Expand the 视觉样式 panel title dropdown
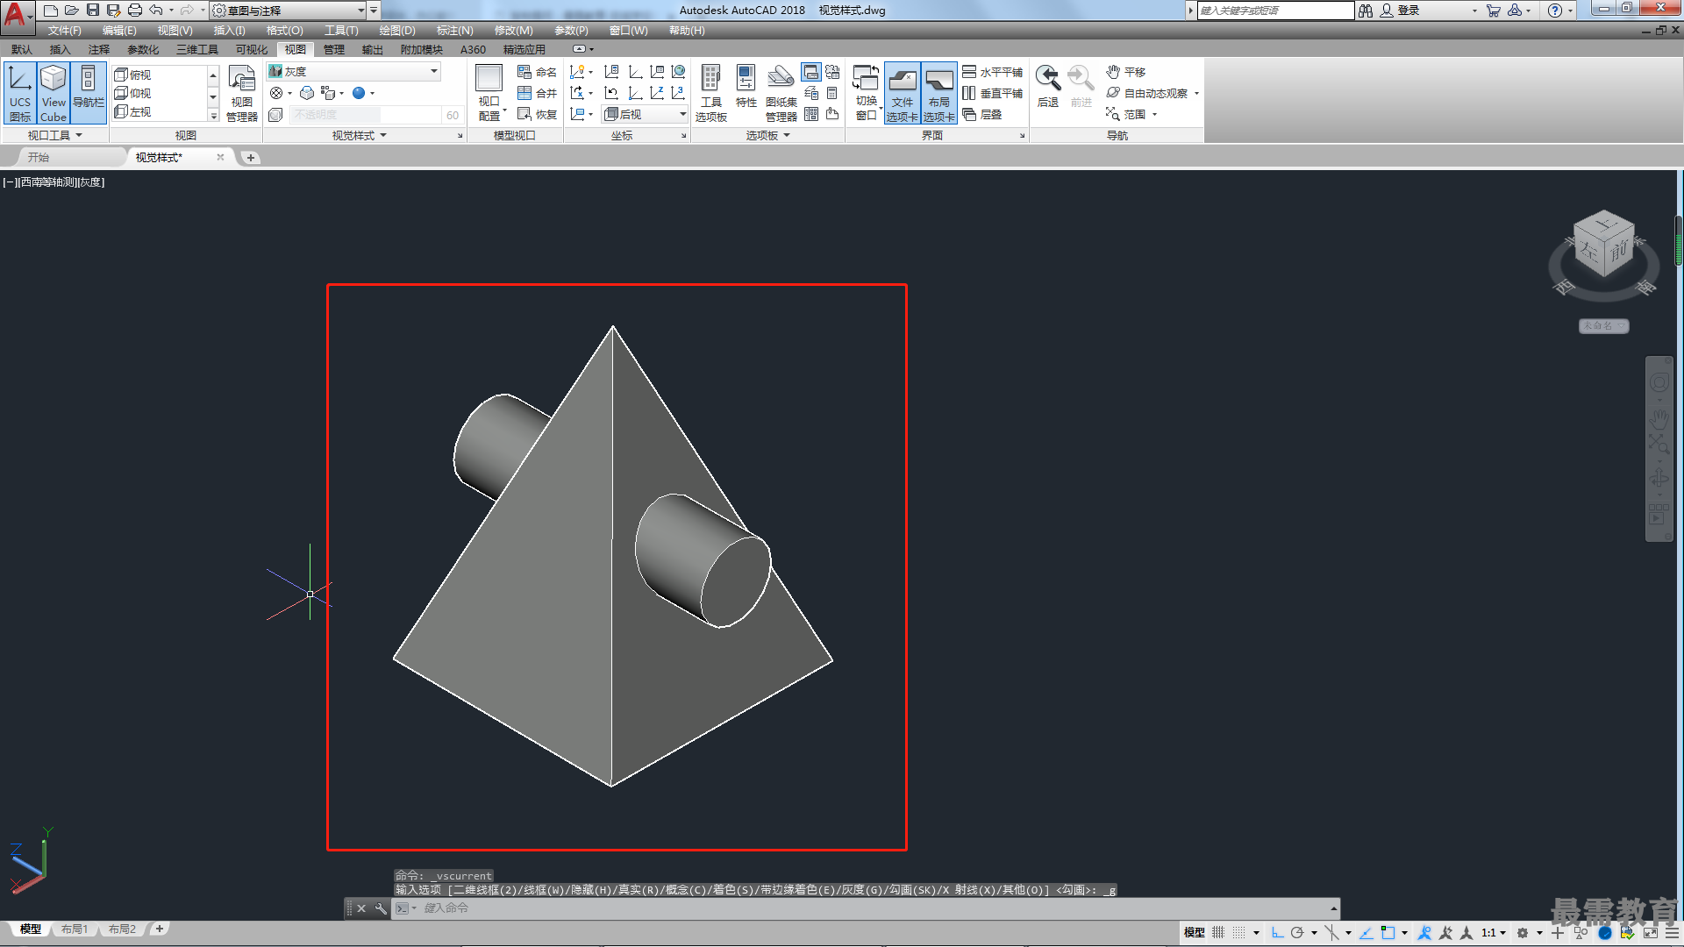1684x947 pixels. coord(360,135)
